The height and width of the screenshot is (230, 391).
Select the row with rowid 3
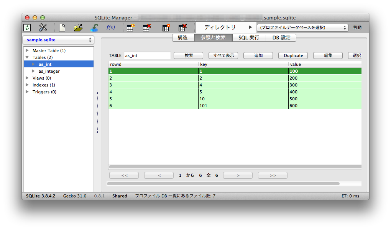(153, 85)
